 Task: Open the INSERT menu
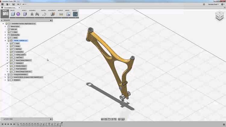(67, 10)
